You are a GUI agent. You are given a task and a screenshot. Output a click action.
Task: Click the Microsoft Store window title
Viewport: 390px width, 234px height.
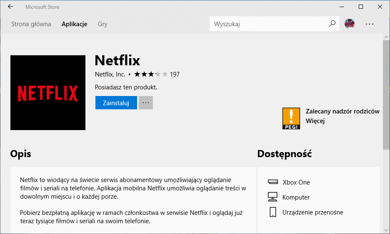click(x=42, y=7)
